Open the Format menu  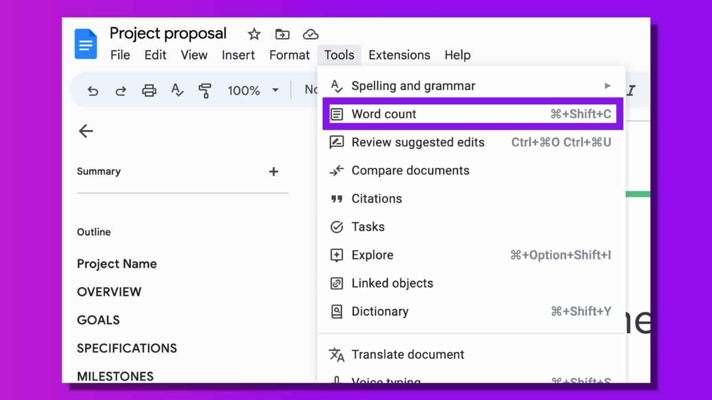[289, 55]
